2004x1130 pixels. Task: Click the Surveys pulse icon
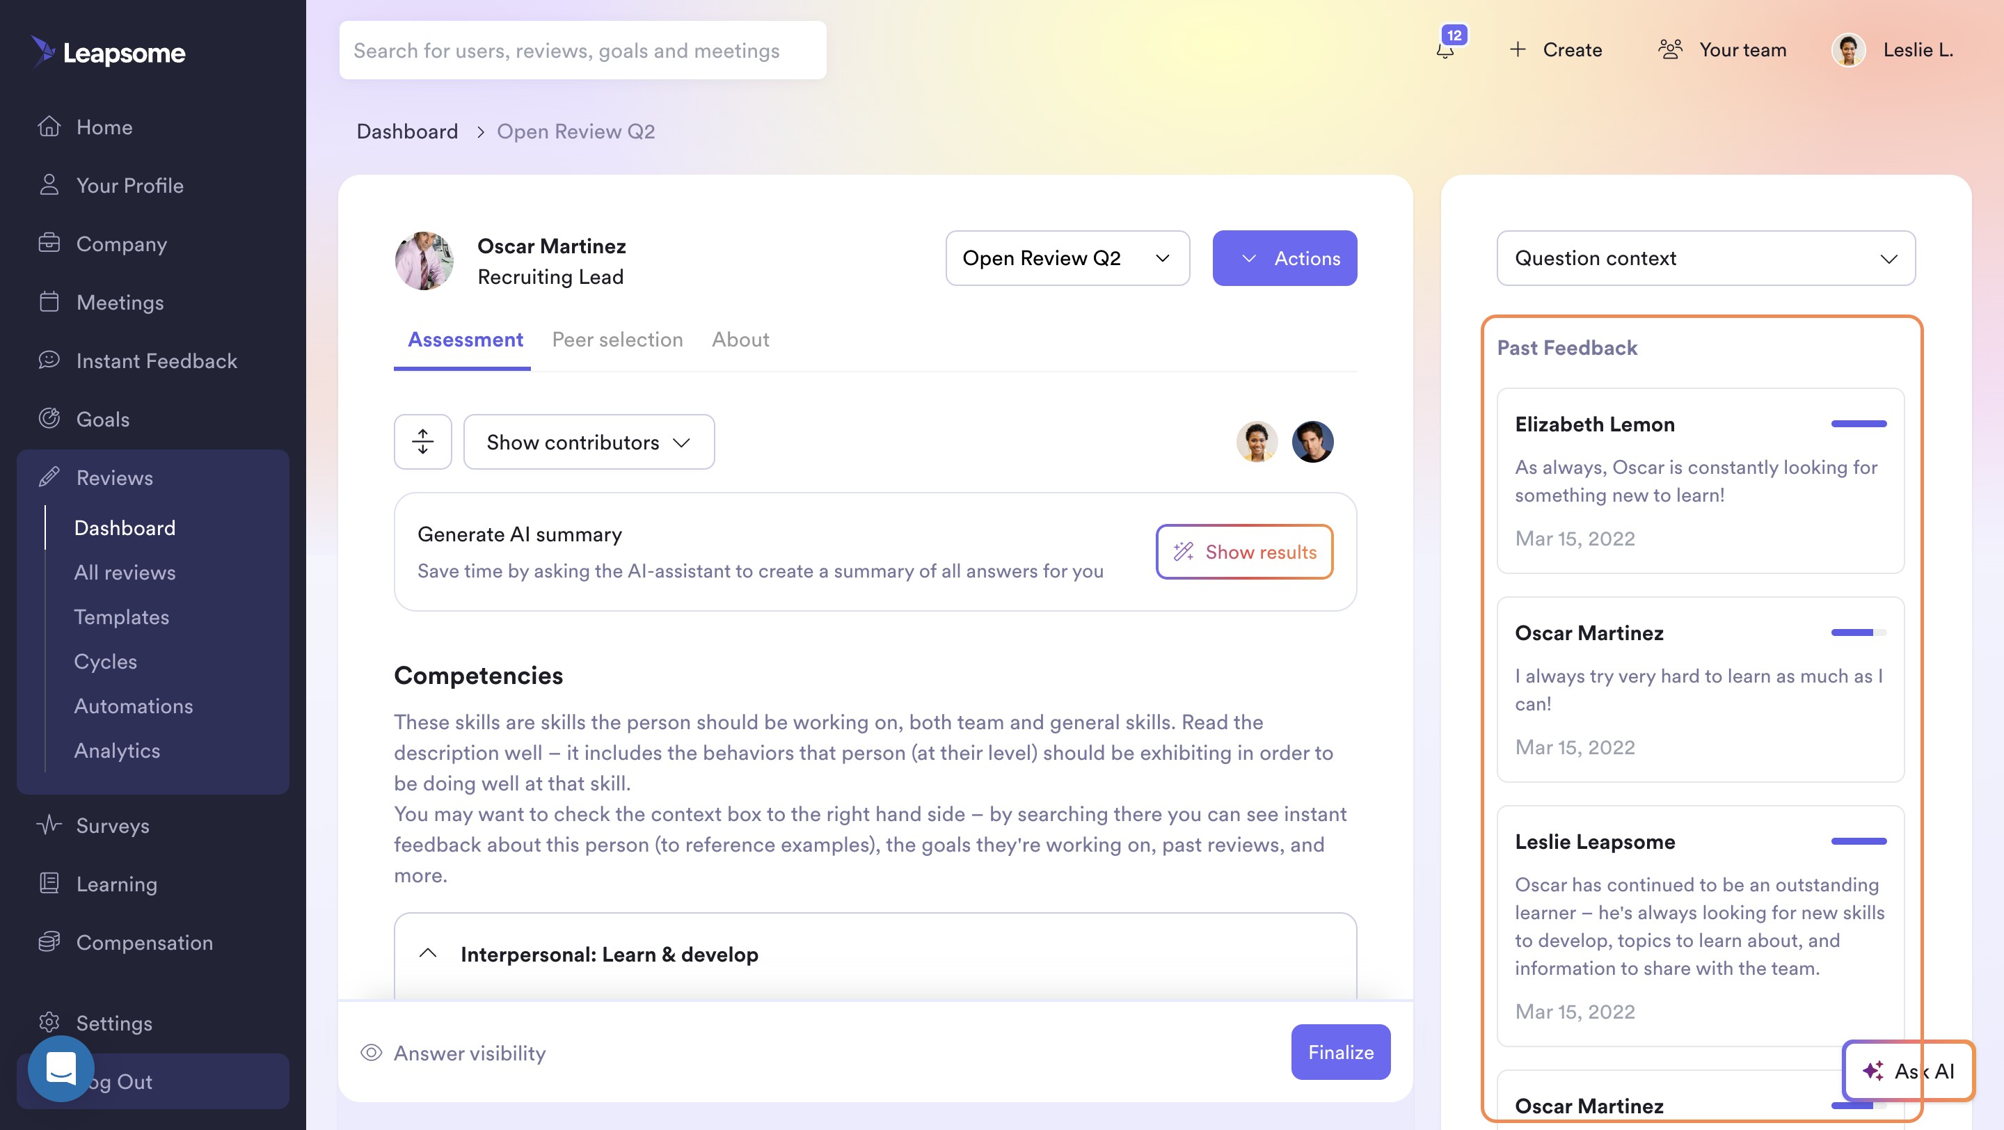coord(49,825)
